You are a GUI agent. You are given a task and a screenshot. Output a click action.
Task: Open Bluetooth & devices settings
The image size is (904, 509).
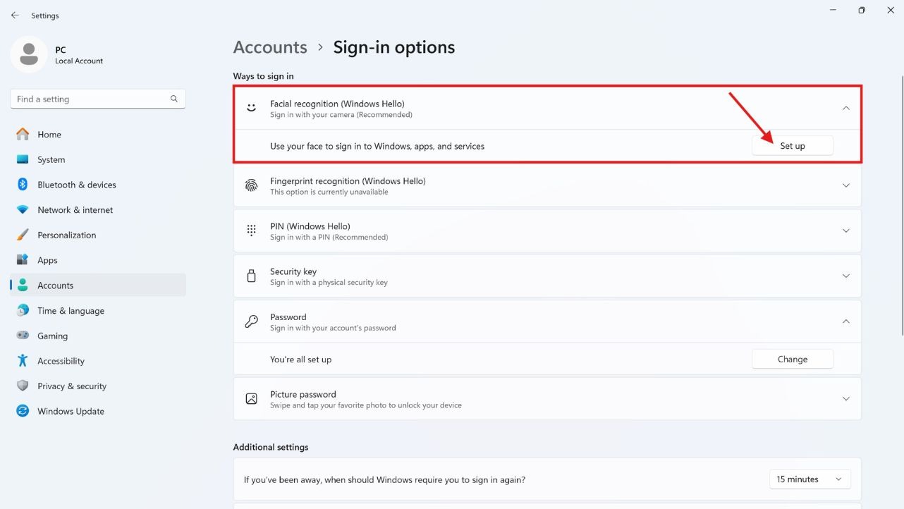point(76,185)
